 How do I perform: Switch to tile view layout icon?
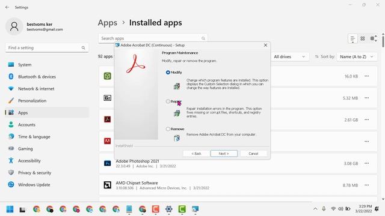(x=373, y=38)
